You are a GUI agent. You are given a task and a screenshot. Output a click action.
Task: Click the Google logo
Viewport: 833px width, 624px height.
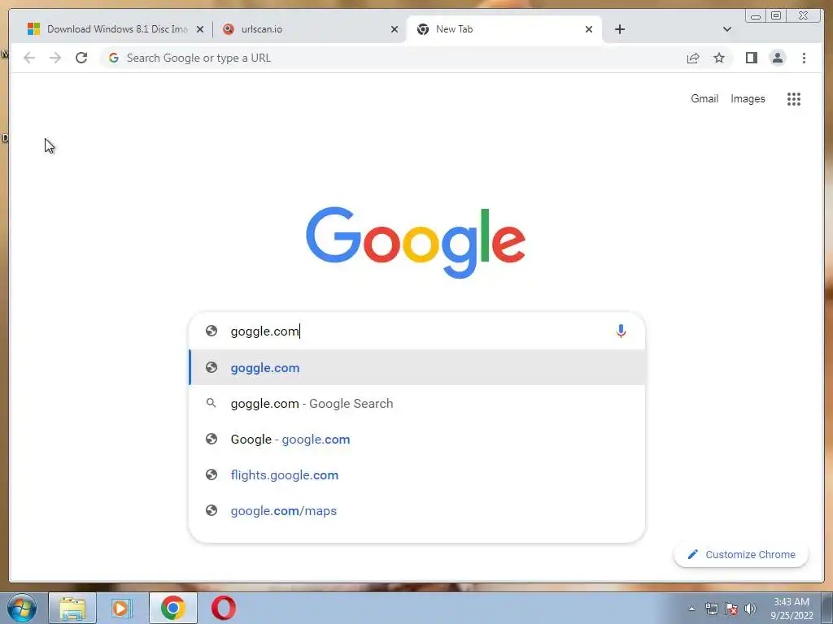416,242
